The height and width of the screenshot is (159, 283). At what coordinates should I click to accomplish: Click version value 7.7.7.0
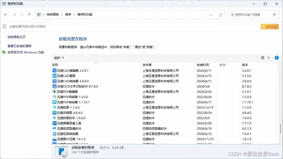(x=247, y=123)
